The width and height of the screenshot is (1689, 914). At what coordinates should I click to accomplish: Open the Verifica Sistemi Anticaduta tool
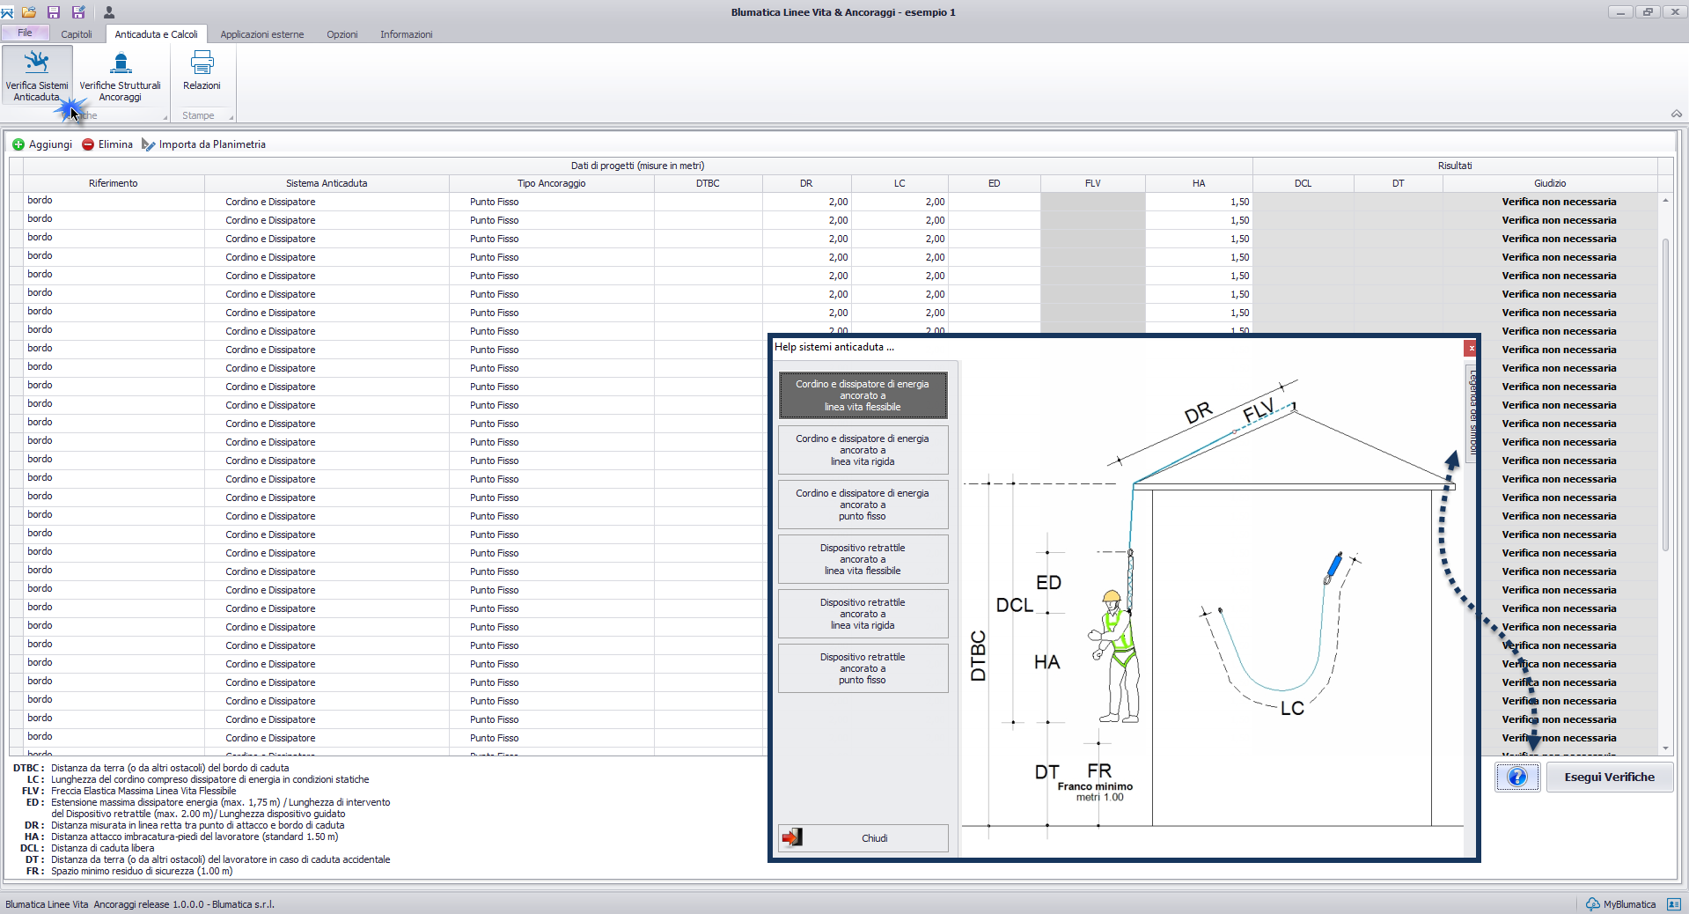click(x=37, y=75)
